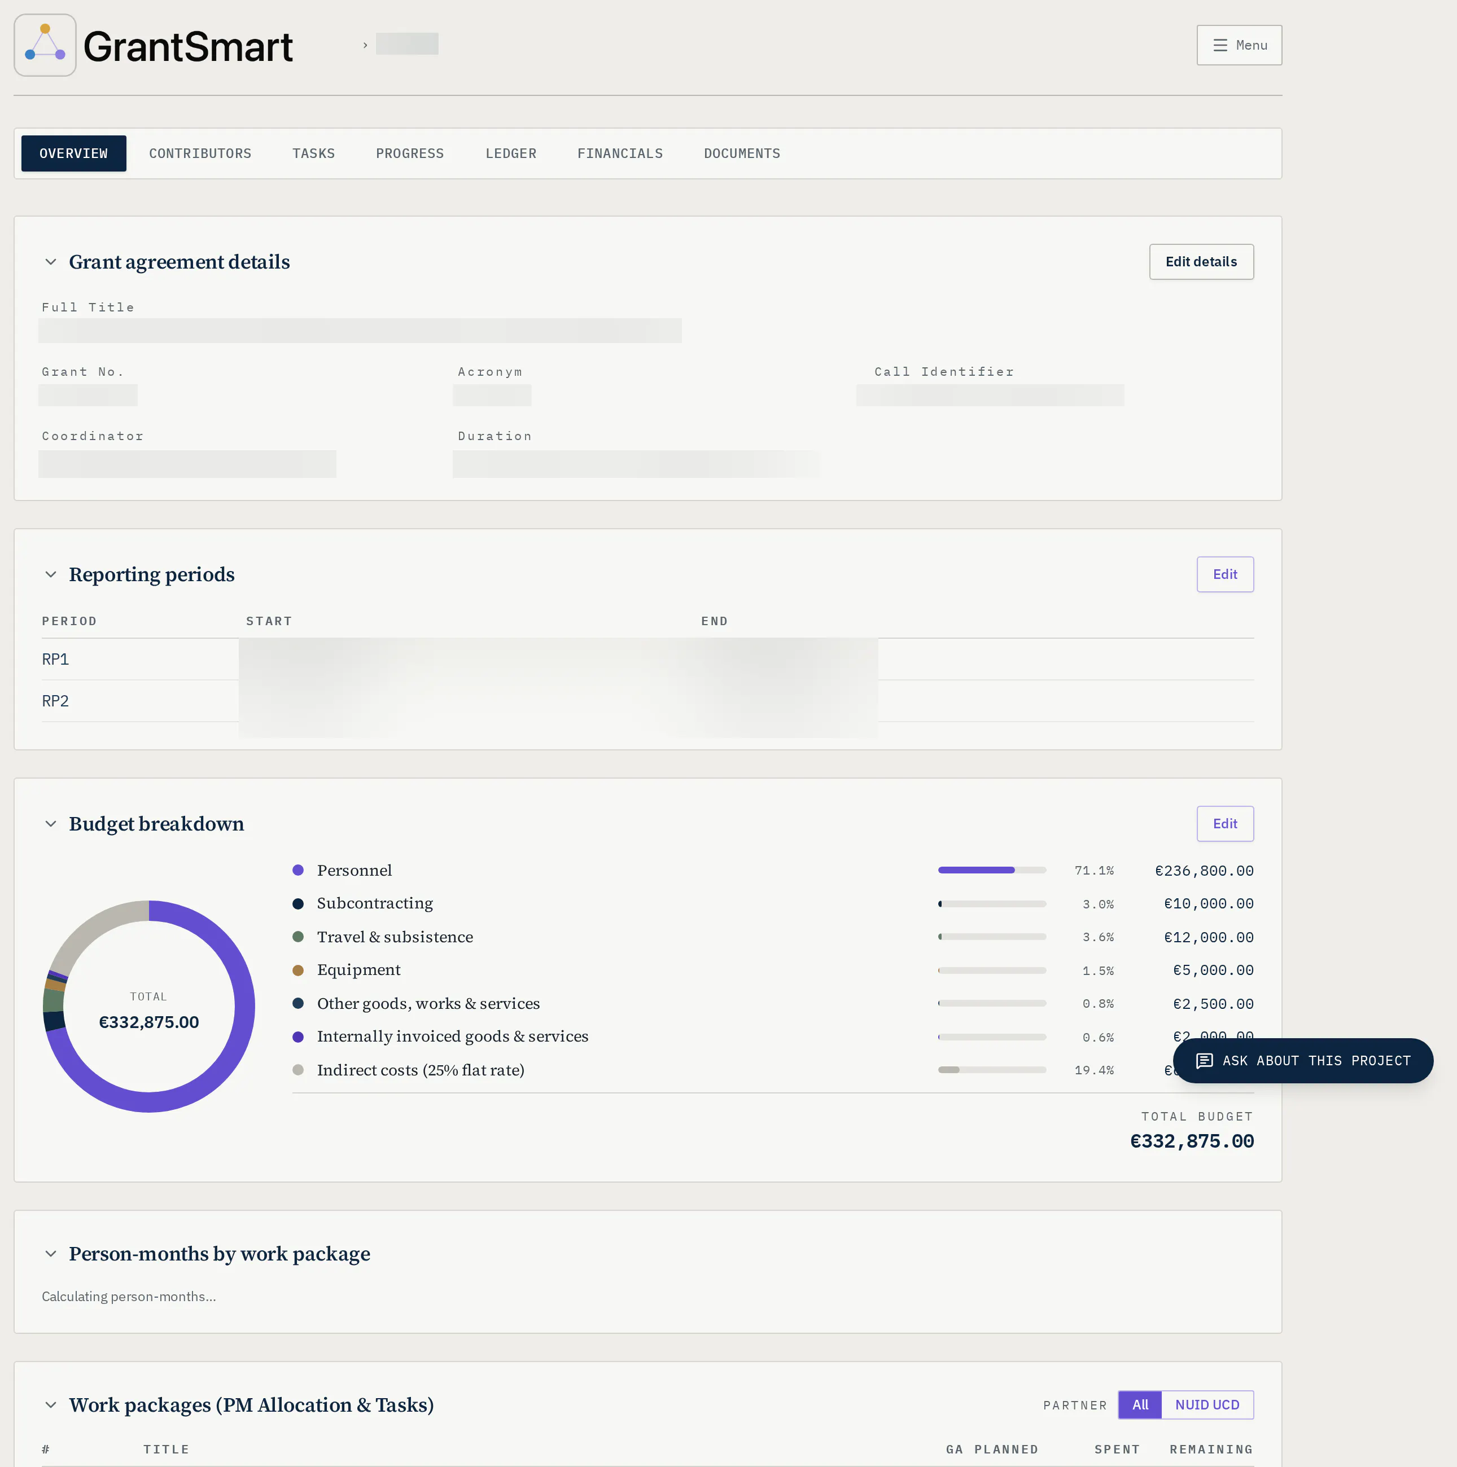Click the Indirect costs progress bar
The width and height of the screenshot is (1457, 1467).
pos(991,1071)
